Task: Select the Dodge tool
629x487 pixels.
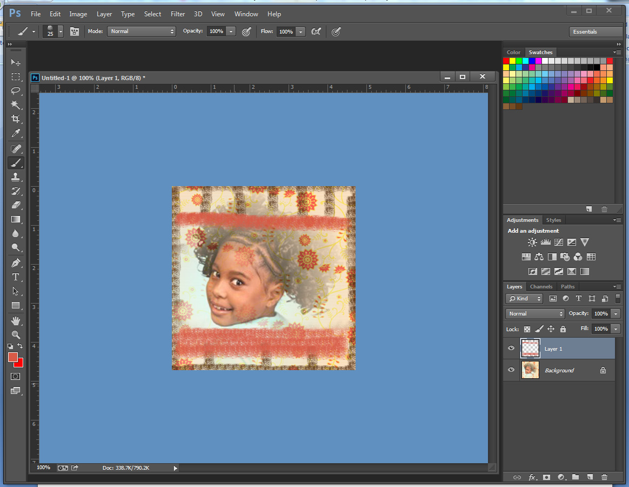Action: click(x=16, y=247)
